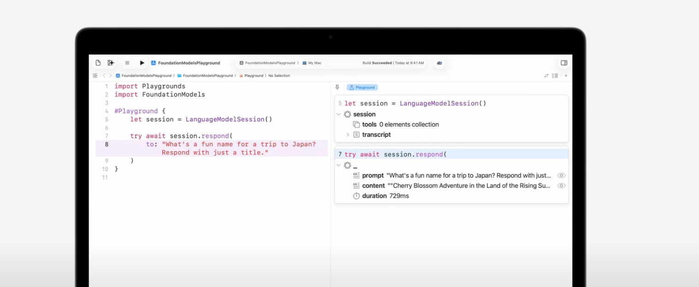Click FoundationModelsPlayground folder breadcrumb
The image size is (699, 287).
tap(205, 75)
